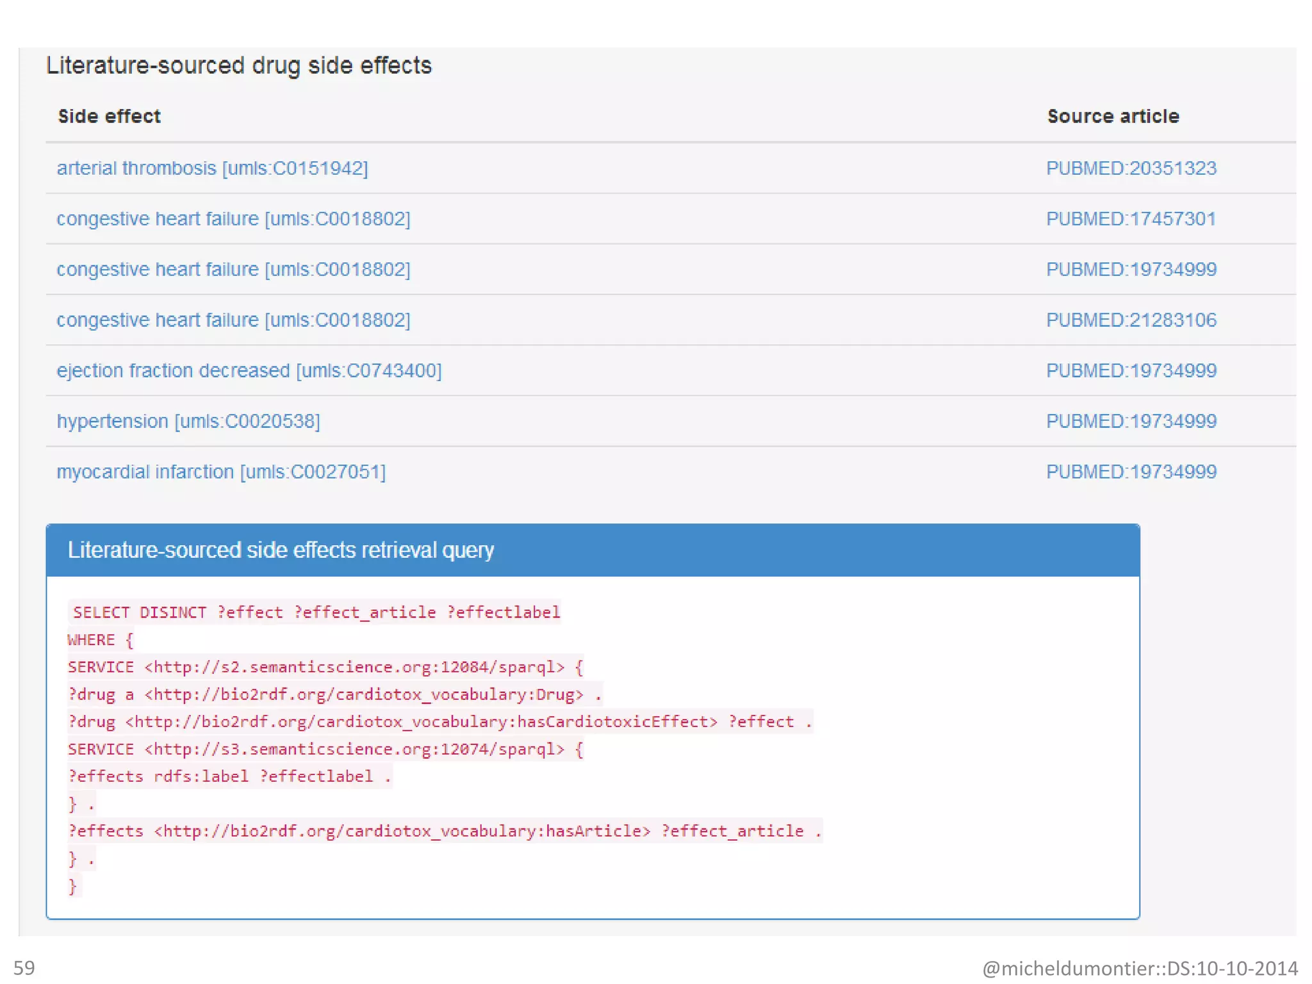Open PUBMED:19734999 beside ejection fraction decreased
Viewport: 1312px width, 984px height.
tap(1131, 371)
